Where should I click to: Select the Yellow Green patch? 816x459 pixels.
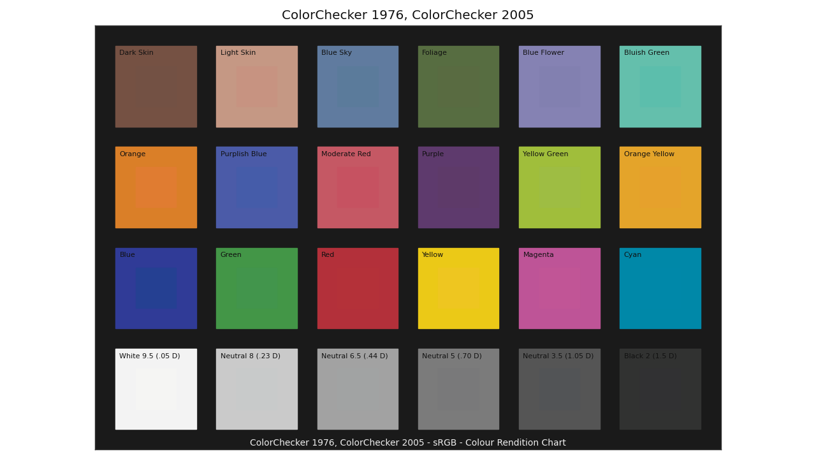560,187
